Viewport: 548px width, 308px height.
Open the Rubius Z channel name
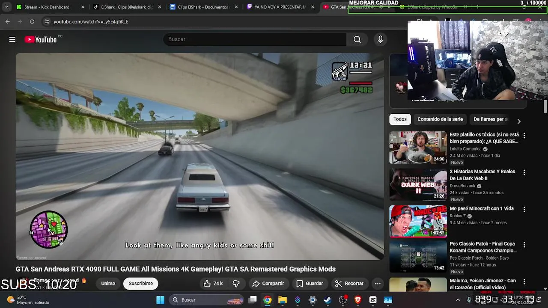(458, 216)
